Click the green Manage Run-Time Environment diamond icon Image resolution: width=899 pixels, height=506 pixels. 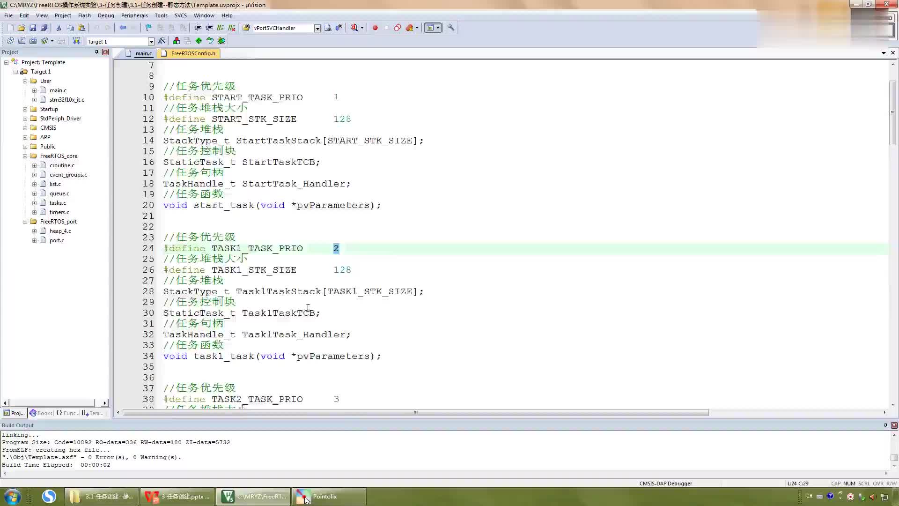[199, 41]
